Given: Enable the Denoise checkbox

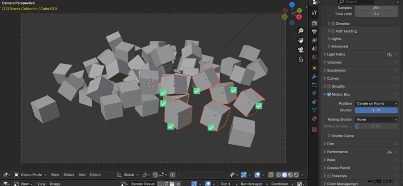Looking at the screenshot, I should coord(333,24).
